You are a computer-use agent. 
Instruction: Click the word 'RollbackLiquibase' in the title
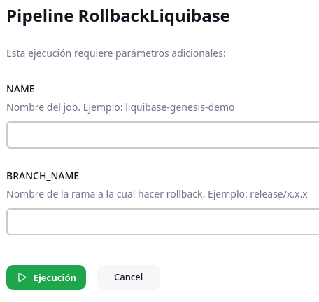(154, 16)
